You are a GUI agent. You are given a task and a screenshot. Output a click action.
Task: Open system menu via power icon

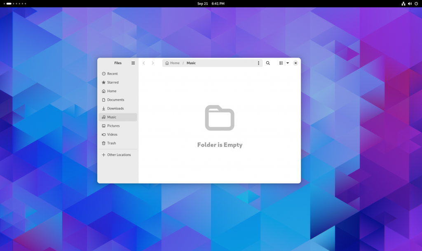pyautogui.click(x=416, y=4)
